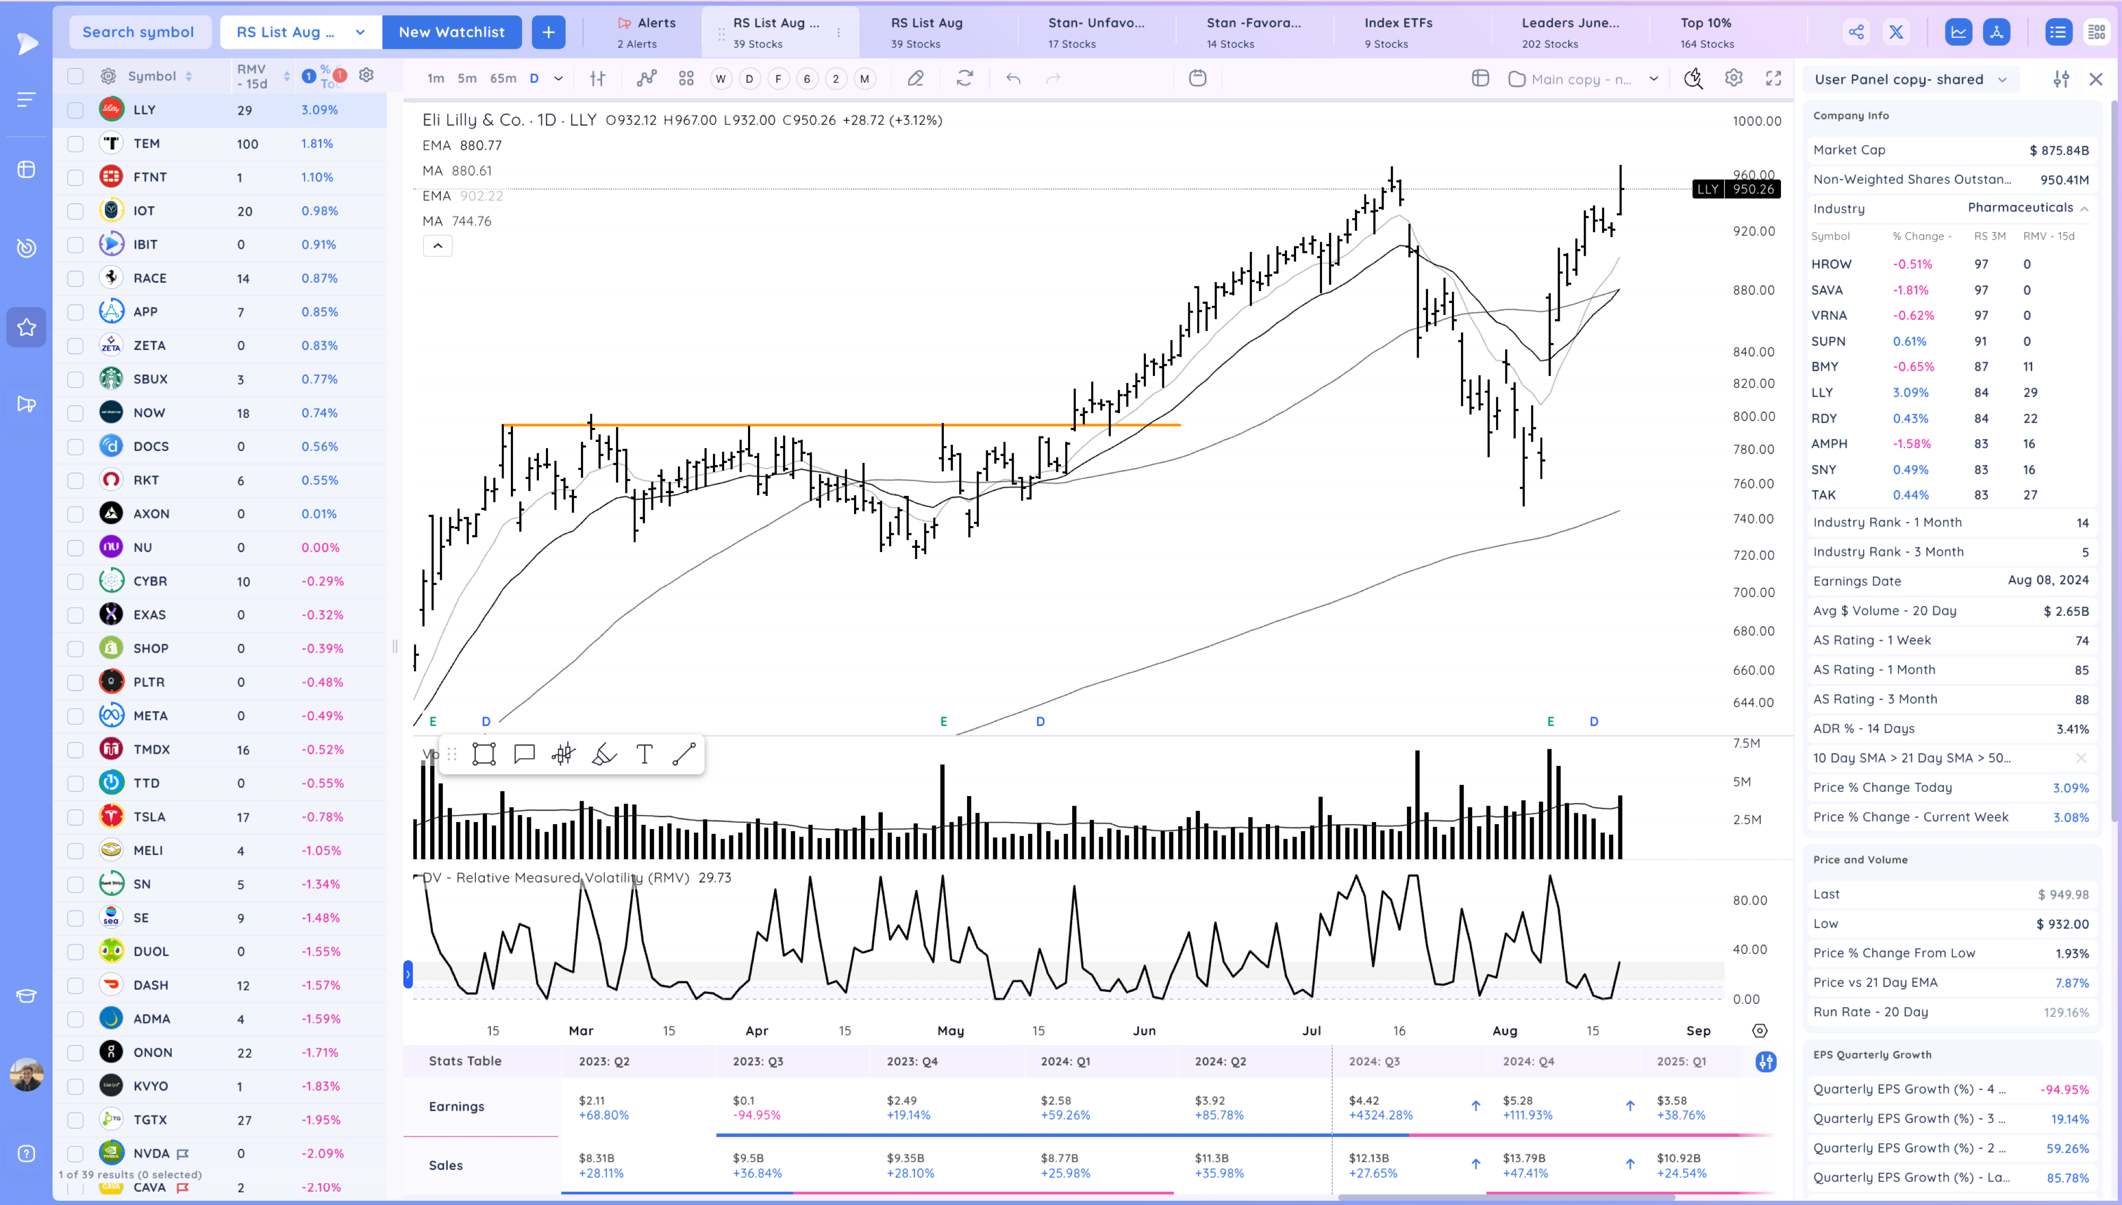The height and width of the screenshot is (1205, 2122).
Task: Open the Top 10% watchlist tab
Action: (1706, 32)
